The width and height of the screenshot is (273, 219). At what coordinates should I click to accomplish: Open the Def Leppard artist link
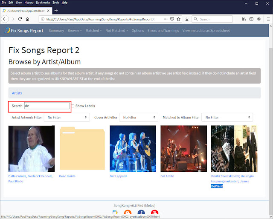coord(118,176)
